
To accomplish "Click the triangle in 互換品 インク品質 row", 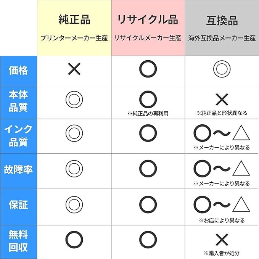I will coord(241,133).
